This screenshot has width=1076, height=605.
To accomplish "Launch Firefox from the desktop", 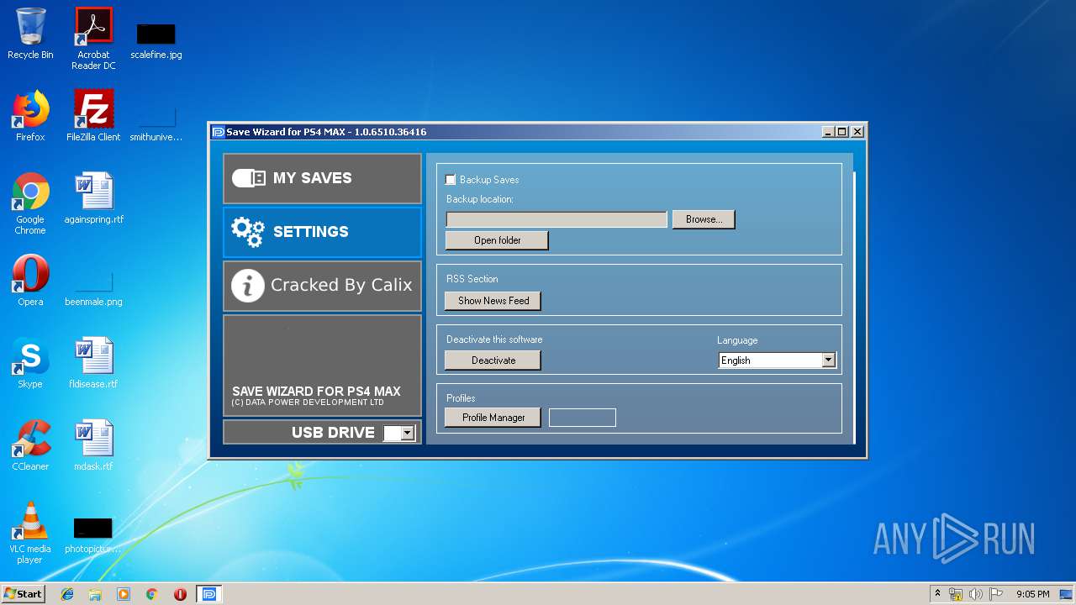I will pyautogui.click(x=30, y=116).
